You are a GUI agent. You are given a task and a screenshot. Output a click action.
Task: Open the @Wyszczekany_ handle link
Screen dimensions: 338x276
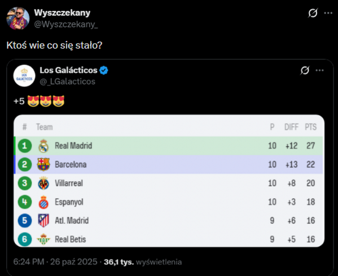click(66, 24)
